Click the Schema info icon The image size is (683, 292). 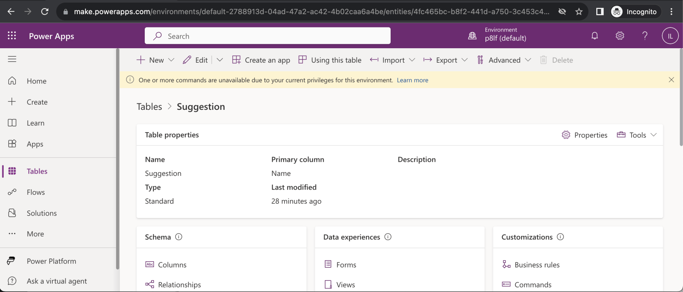[x=179, y=237]
